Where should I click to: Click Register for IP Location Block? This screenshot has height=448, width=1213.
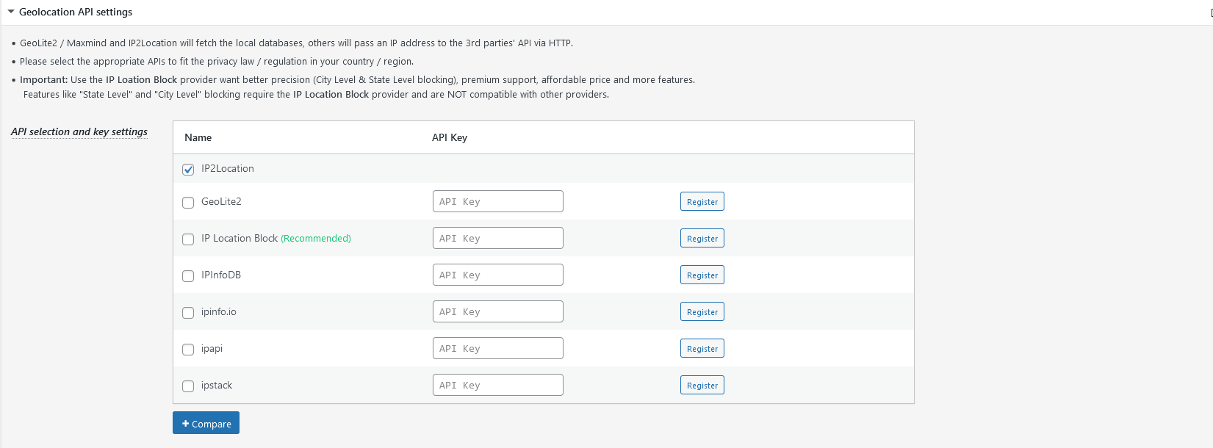(702, 238)
